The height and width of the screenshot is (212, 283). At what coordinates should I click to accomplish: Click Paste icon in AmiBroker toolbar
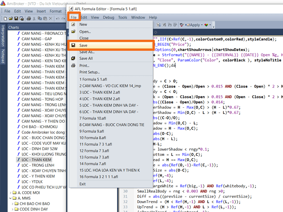(x=45, y=19)
